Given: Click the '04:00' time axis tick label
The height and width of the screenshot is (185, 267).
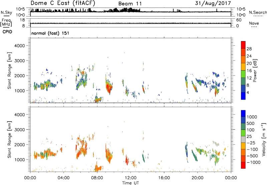Looking at the screenshot, I should point(64,178).
